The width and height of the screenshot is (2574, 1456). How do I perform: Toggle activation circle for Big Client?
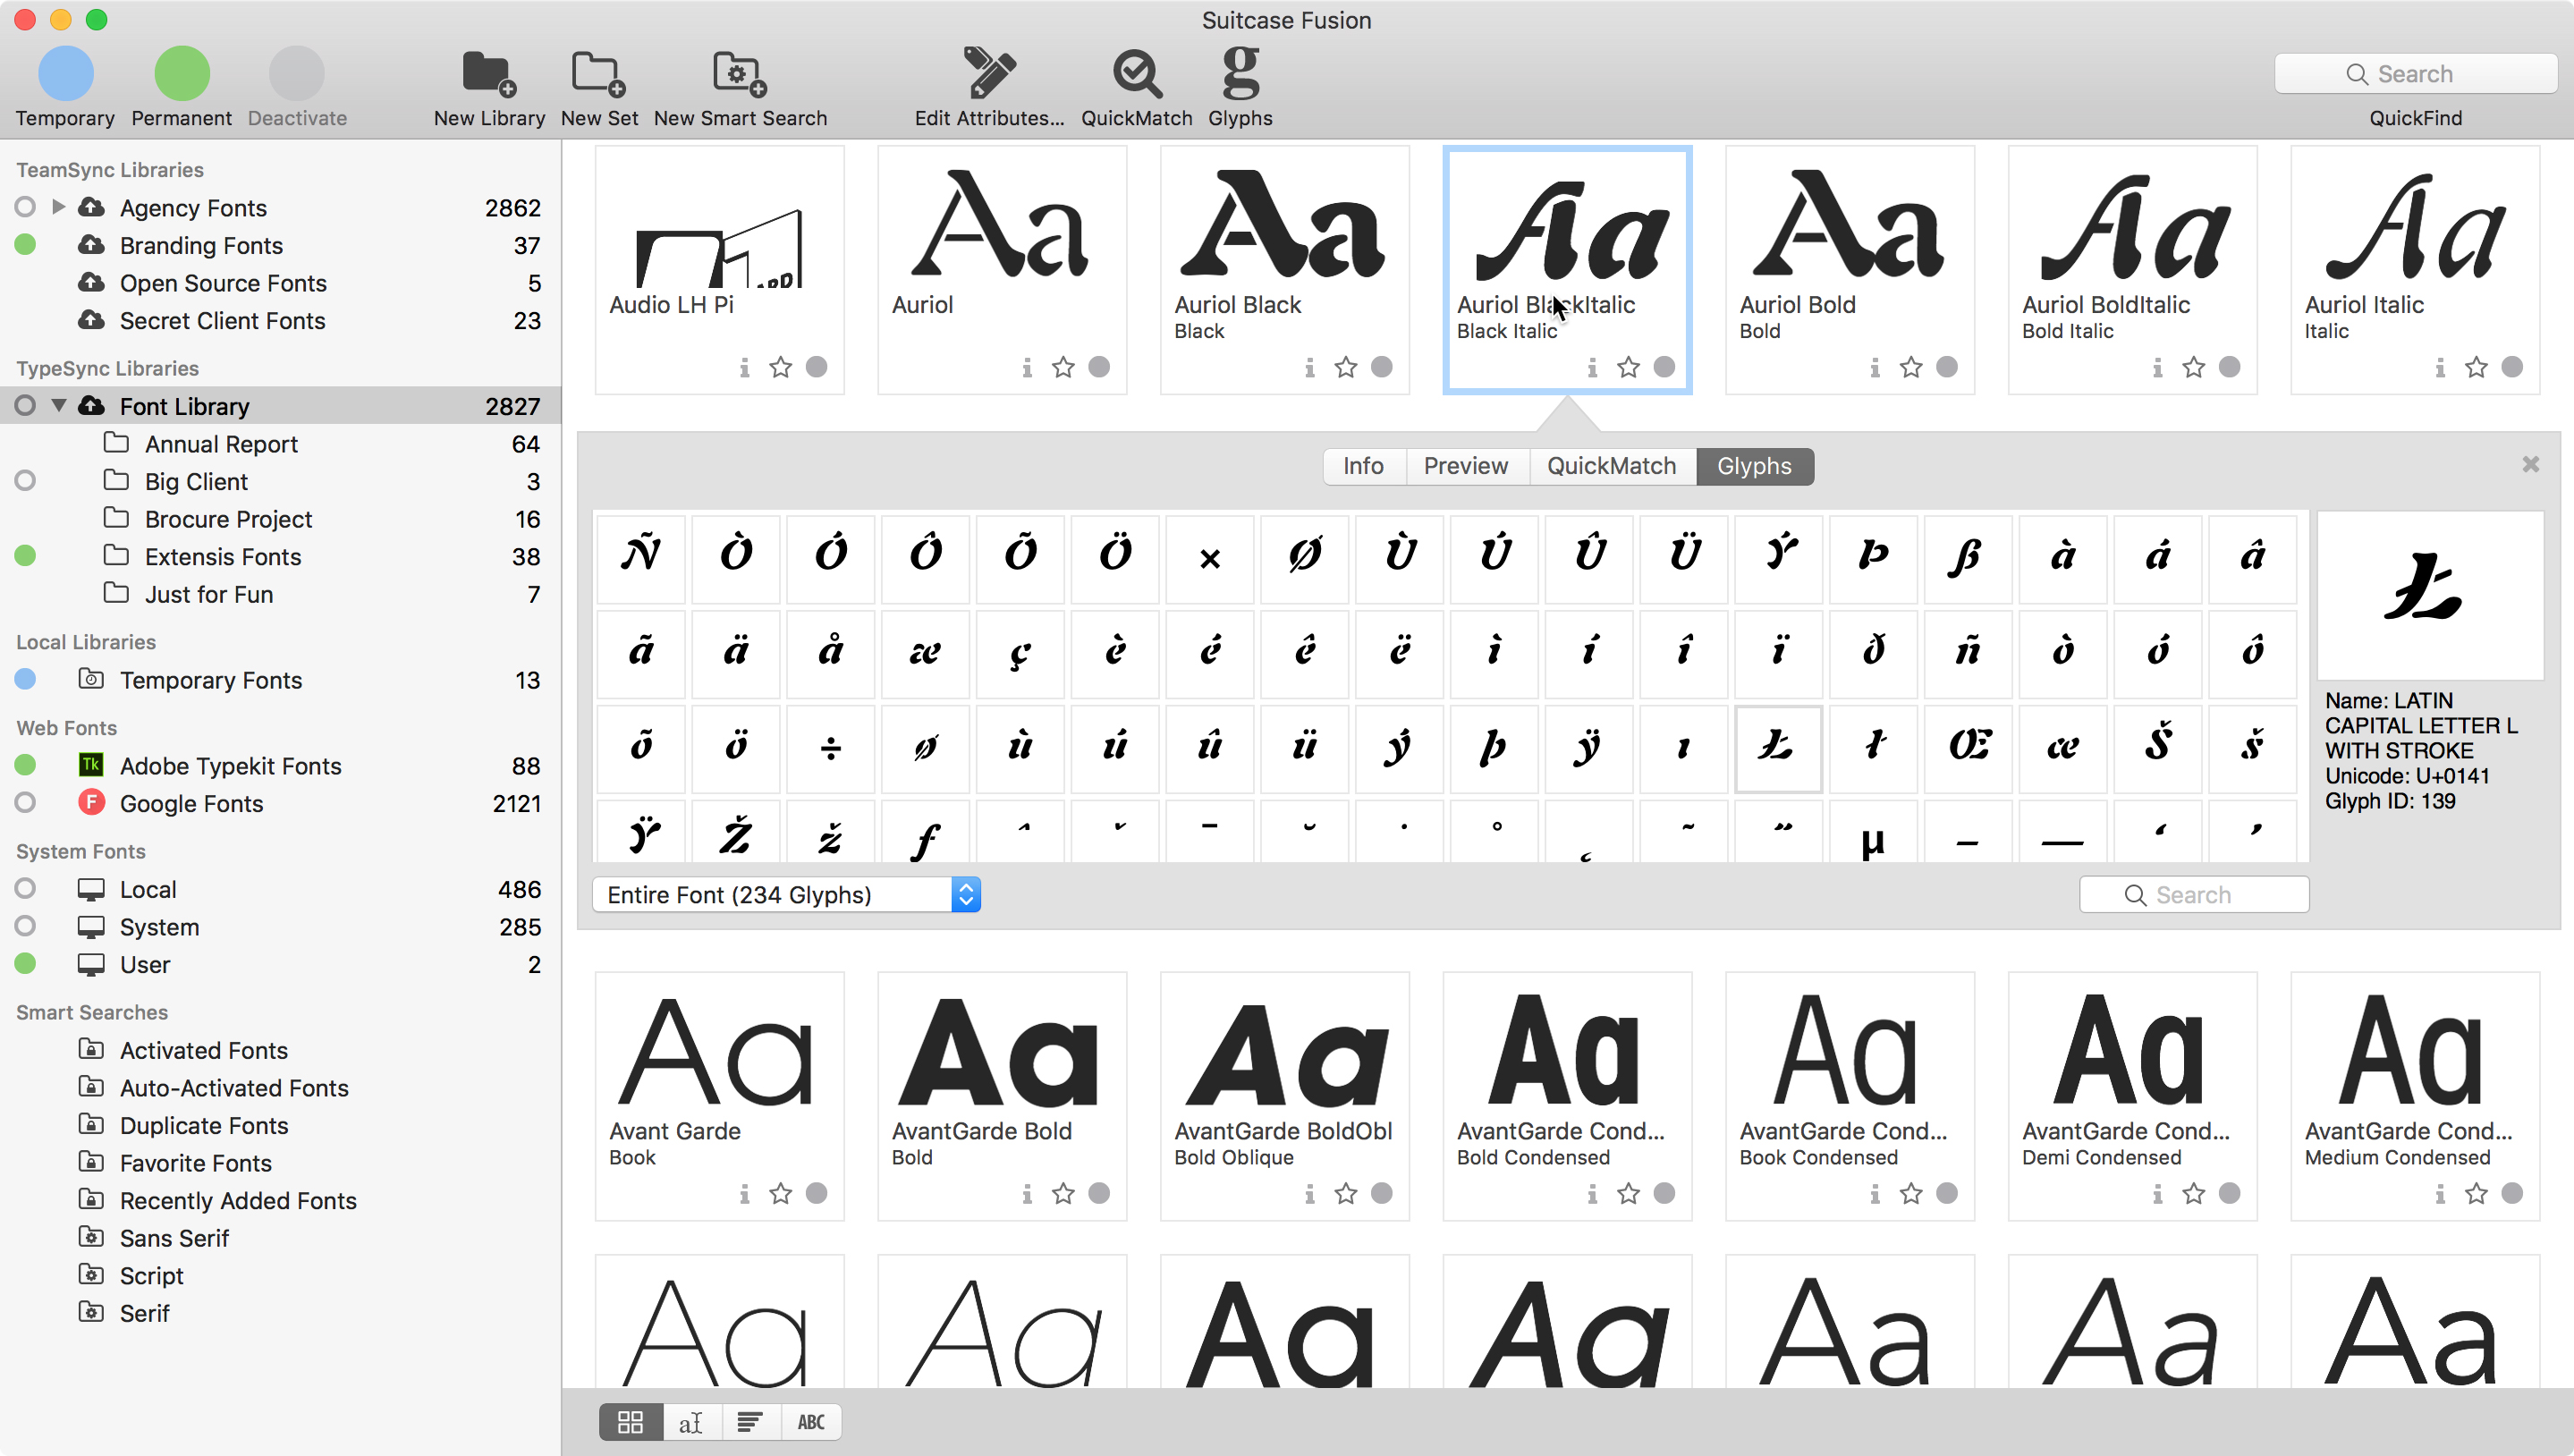(x=25, y=481)
